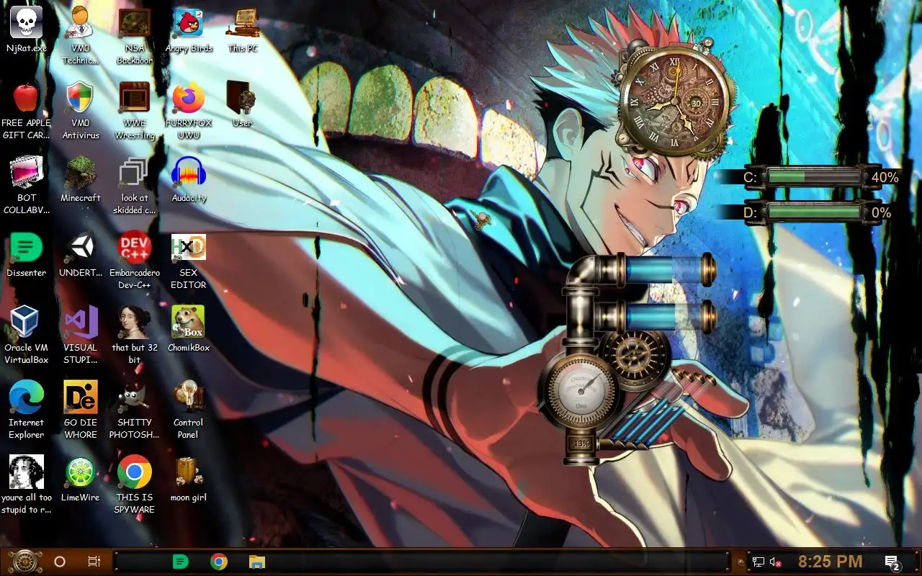
Task: Open Dissenter desktop shortcut
Action: pos(26,247)
